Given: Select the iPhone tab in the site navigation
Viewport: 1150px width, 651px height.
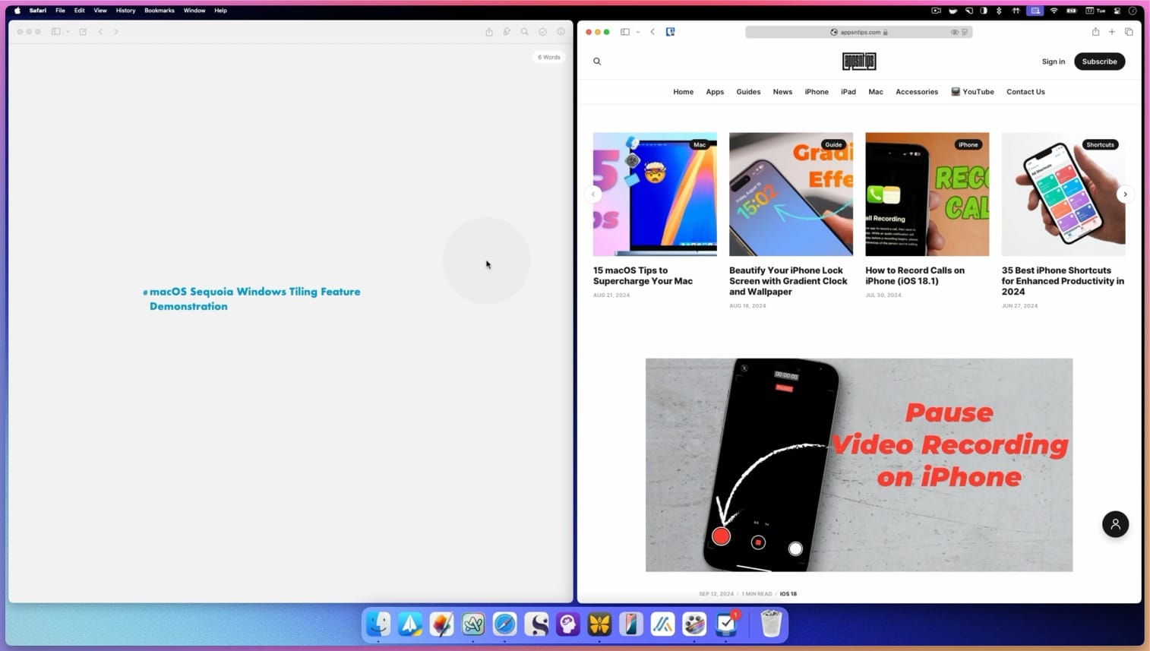Looking at the screenshot, I should tap(817, 91).
